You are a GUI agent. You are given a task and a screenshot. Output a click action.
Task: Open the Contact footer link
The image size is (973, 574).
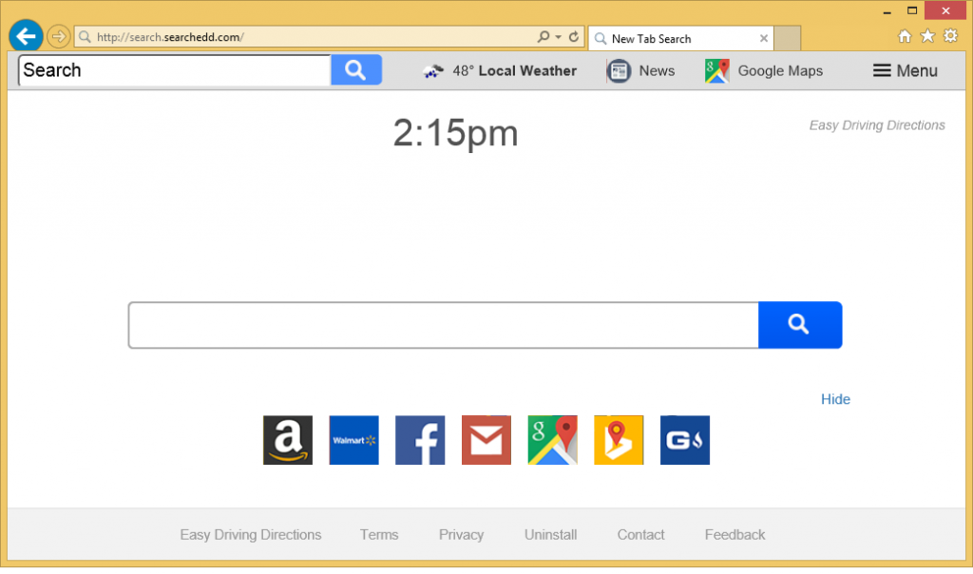click(641, 535)
